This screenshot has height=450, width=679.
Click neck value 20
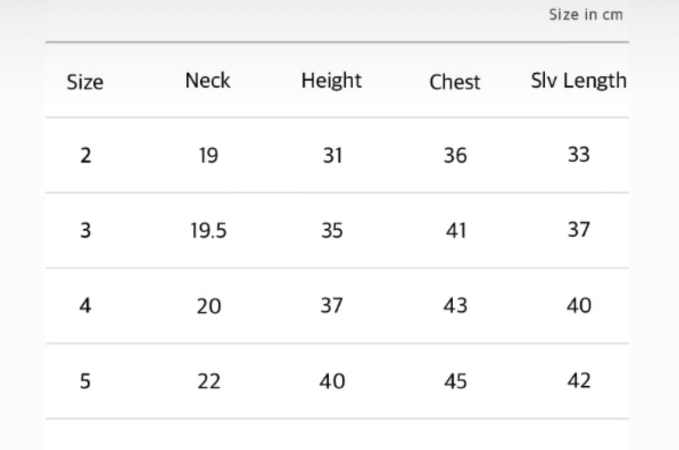[209, 306]
